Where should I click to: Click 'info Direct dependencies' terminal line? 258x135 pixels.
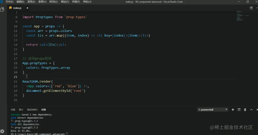point(27,118)
